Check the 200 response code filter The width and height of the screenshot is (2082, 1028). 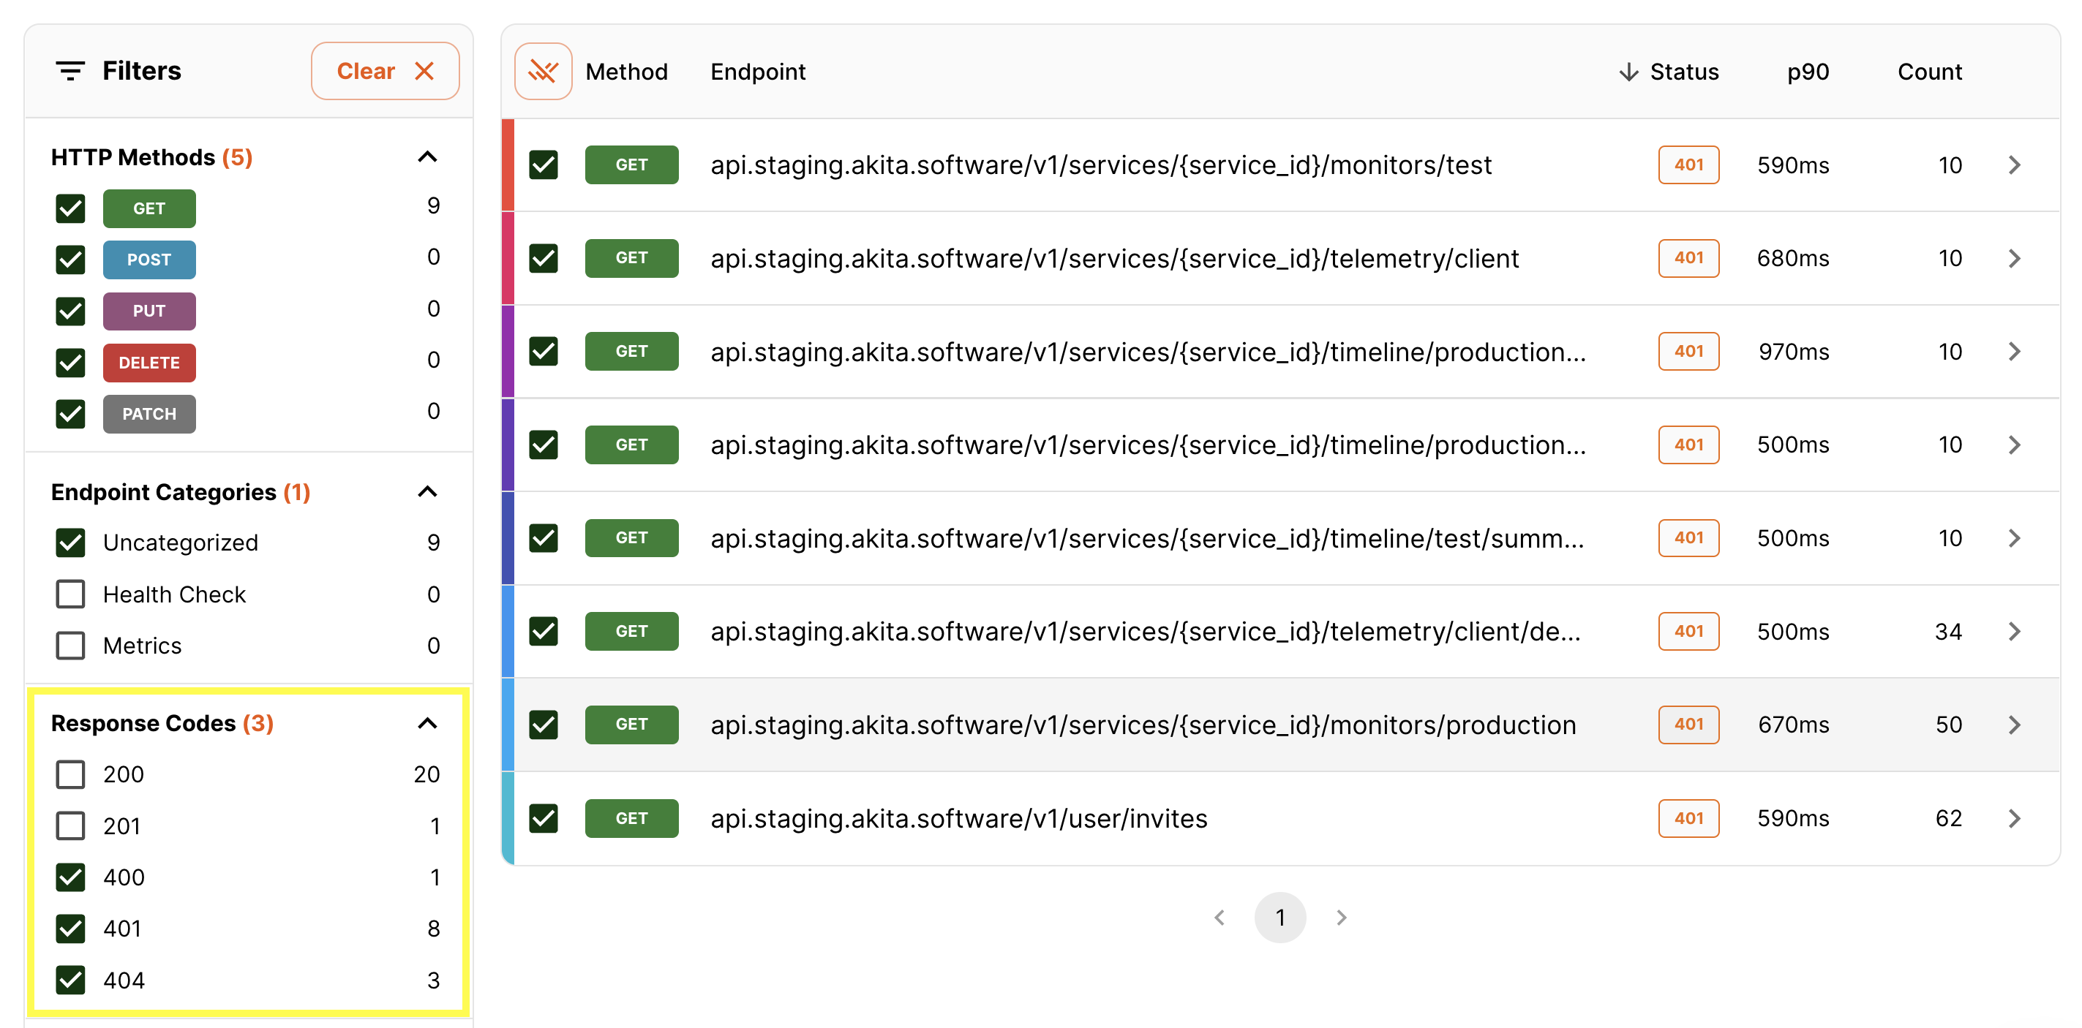tap(70, 774)
